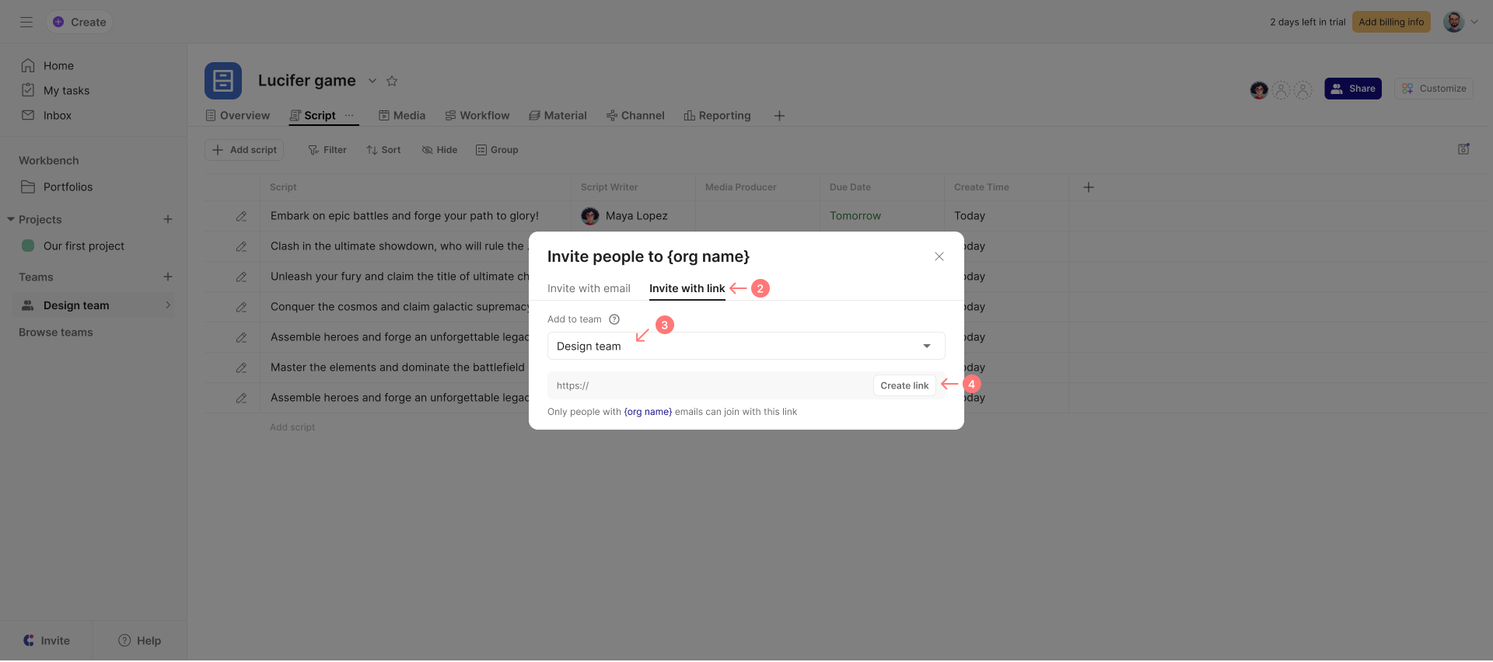
Task: Expand the Lucifer game title chevron
Action: coord(372,81)
